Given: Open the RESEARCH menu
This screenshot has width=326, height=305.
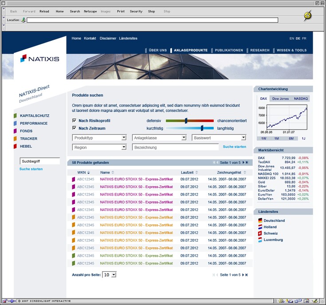Looking at the screenshot, I should coord(259,50).
